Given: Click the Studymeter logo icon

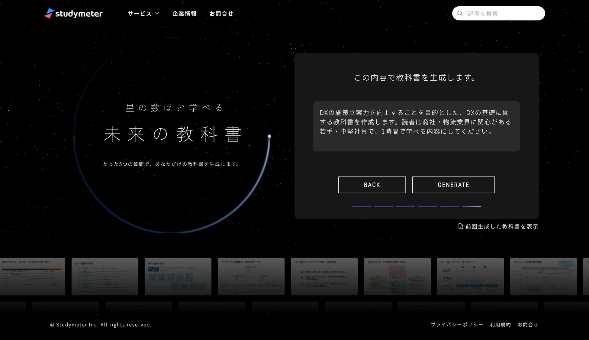Looking at the screenshot, I should 49,13.
